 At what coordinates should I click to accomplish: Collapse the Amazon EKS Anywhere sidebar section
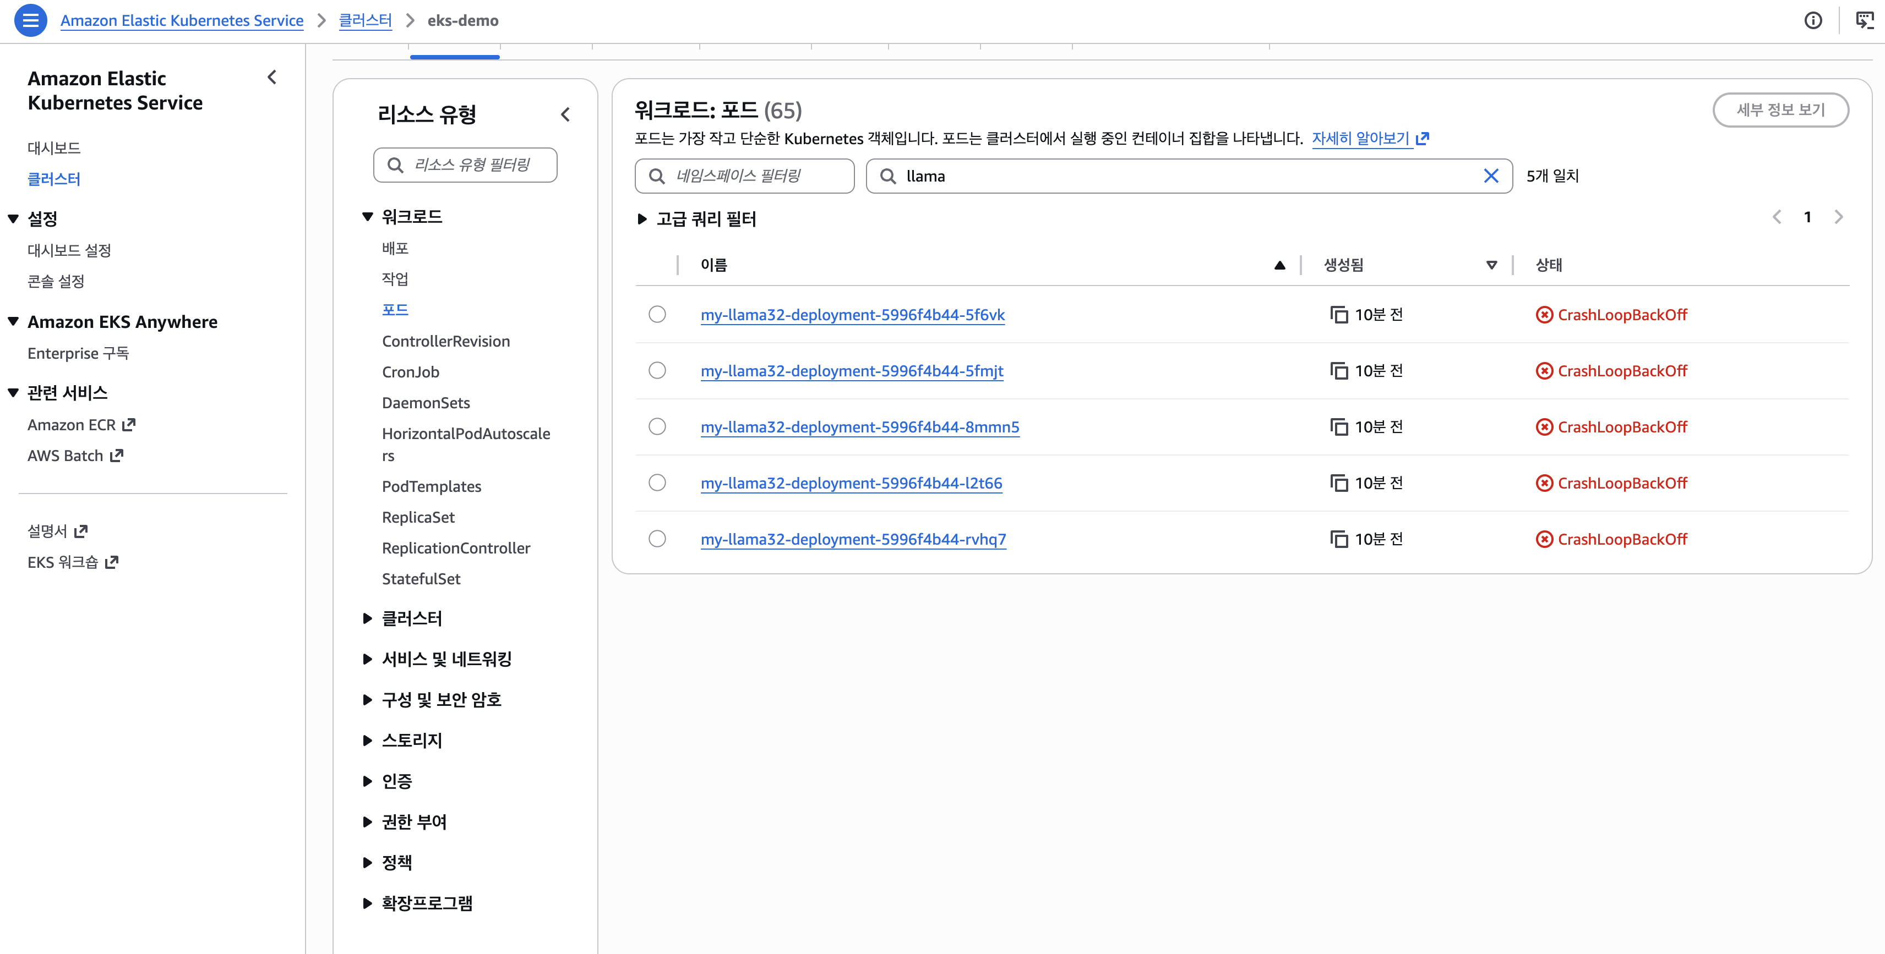(13, 322)
